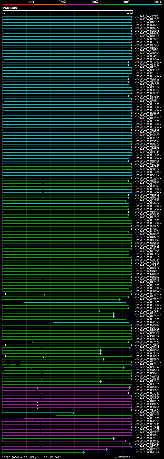Click the red 20% identity legend swatch
164x459 pixels.
(18, 5)
